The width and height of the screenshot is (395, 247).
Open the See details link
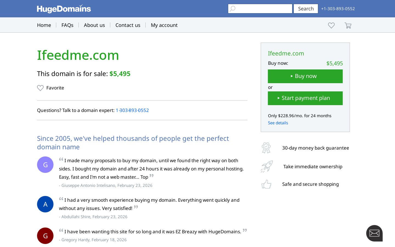click(278, 123)
